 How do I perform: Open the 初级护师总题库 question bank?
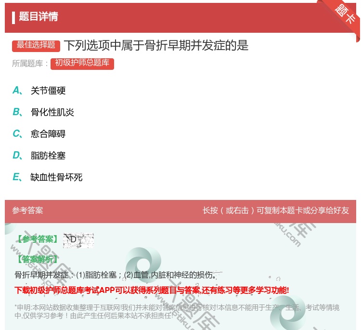point(82,63)
